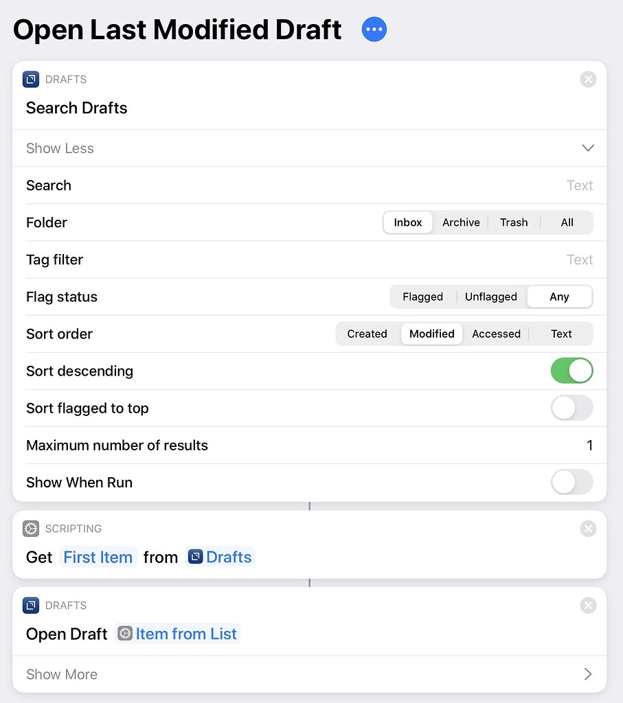Expand Show More on the Open Draft action
This screenshot has height=703, width=623.
point(61,674)
